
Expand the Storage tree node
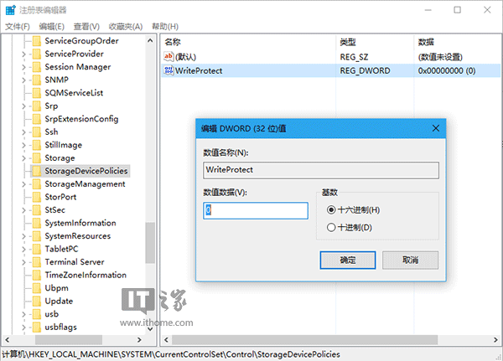coord(23,158)
